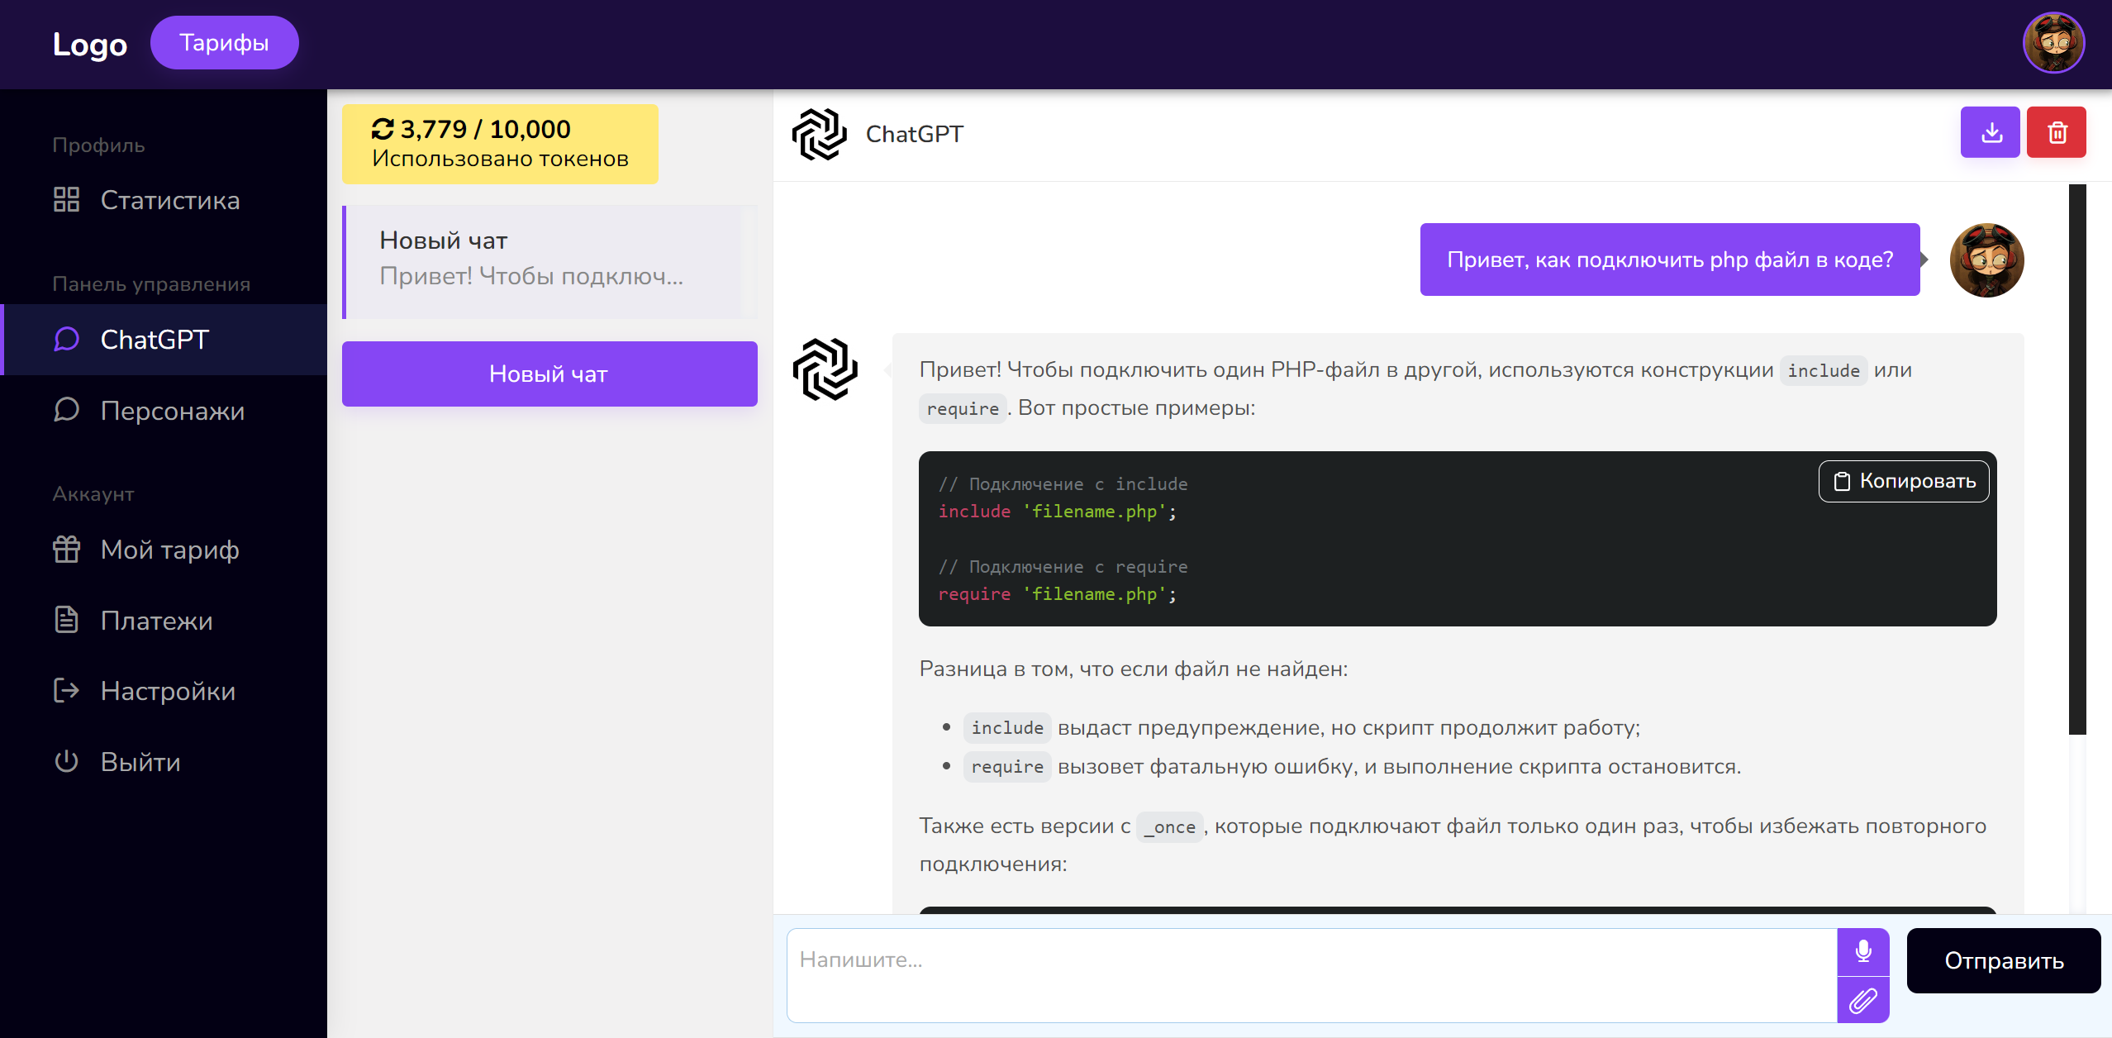The width and height of the screenshot is (2112, 1038).
Task: Click Выйти to log out
Action: pyautogui.click(x=140, y=762)
